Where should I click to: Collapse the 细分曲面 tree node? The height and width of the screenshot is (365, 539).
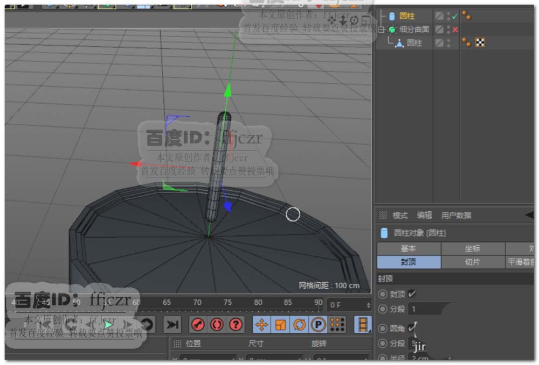(x=382, y=30)
